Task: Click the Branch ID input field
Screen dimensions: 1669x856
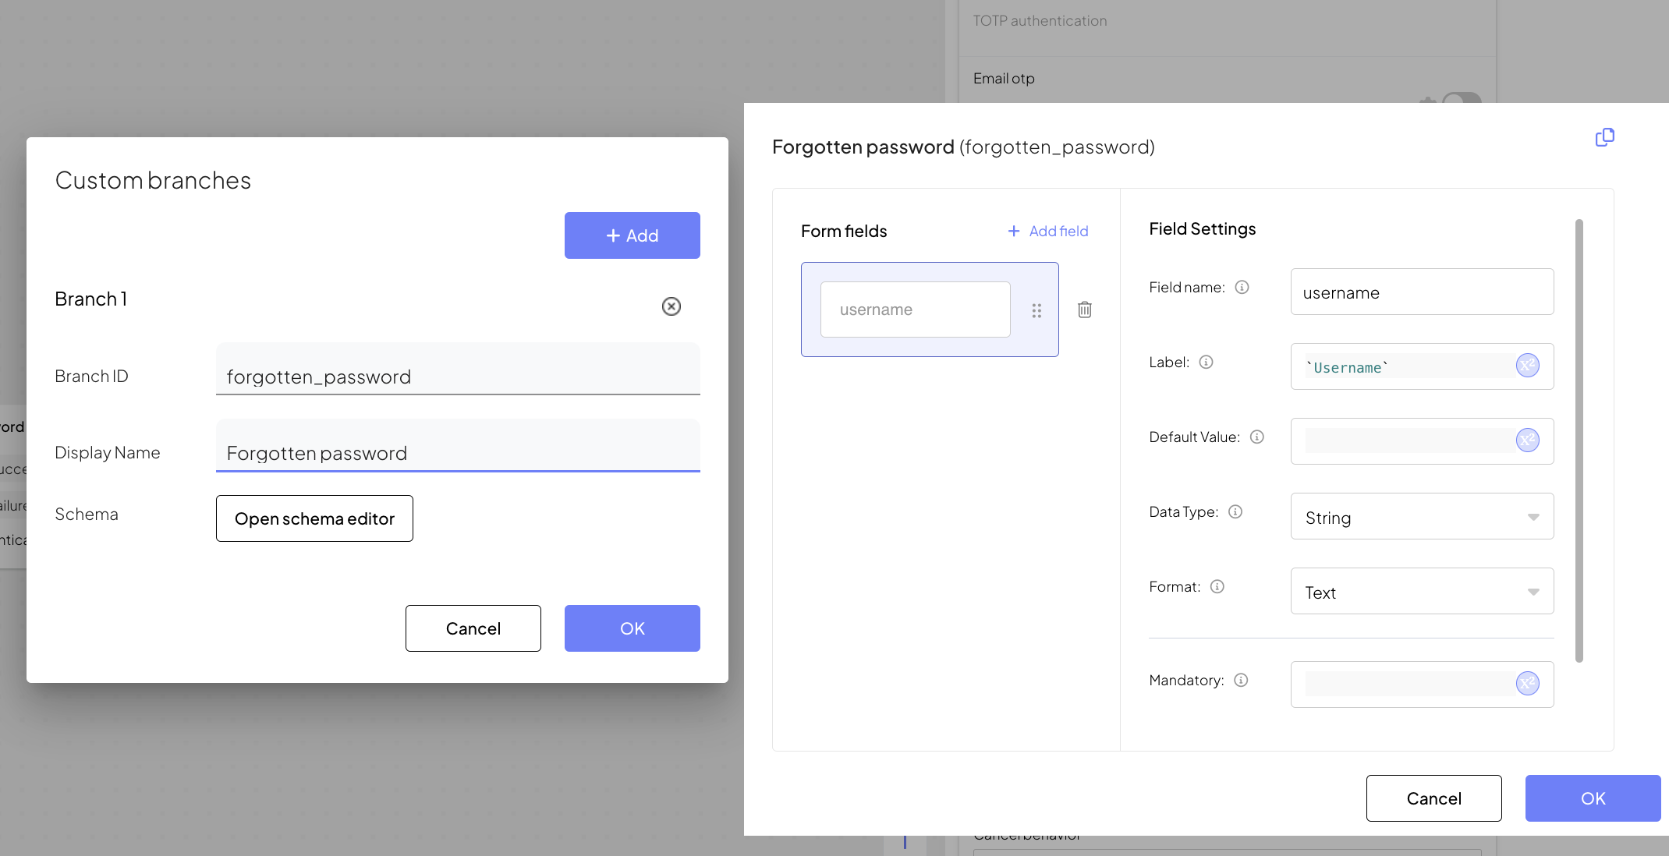Action: (458, 377)
